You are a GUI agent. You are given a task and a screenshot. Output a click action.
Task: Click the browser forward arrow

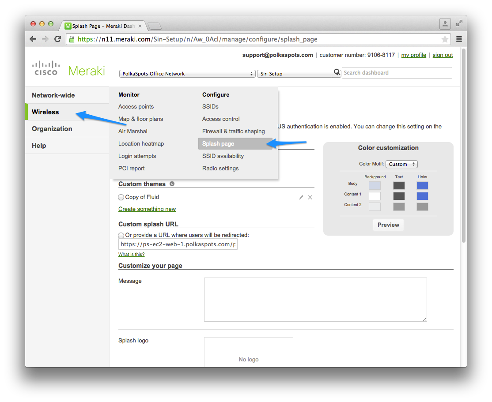tap(45, 39)
